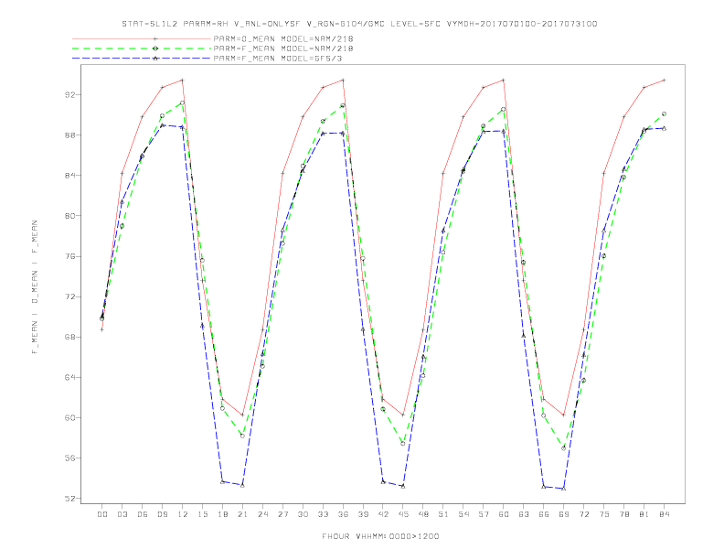
Task: Click x-axis forecast hour label 42
Action: click(x=383, y=514)
